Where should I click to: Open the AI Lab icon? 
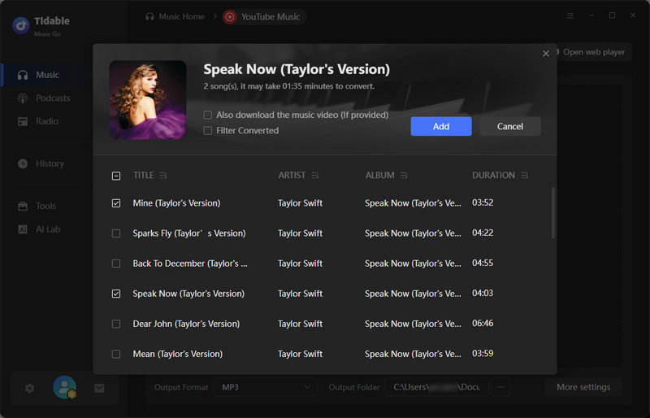23,229
